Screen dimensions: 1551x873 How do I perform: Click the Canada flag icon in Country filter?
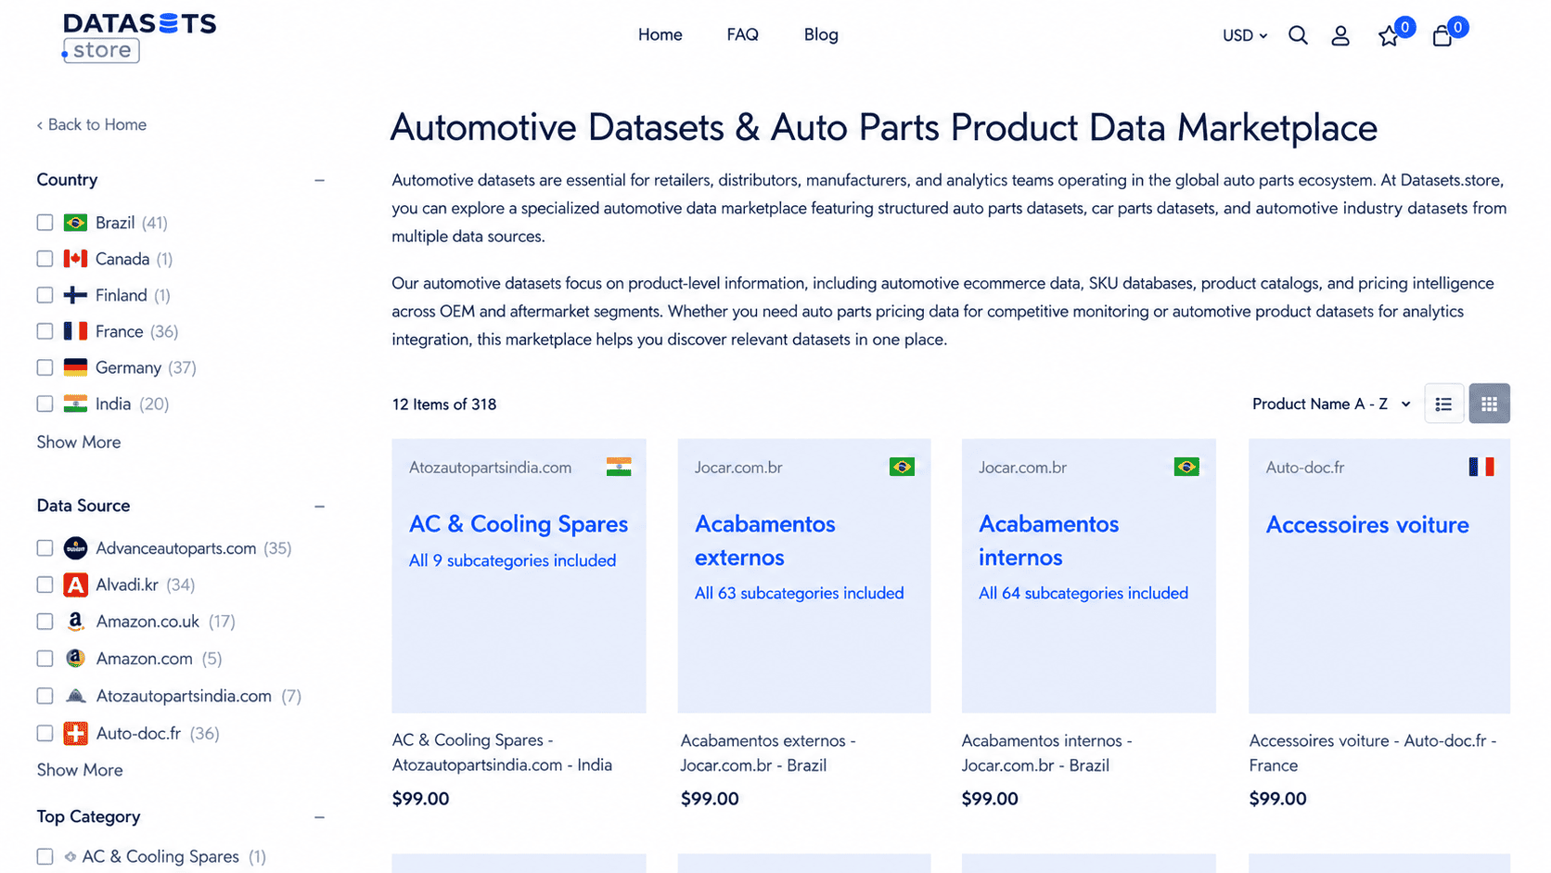coord(75,259)
